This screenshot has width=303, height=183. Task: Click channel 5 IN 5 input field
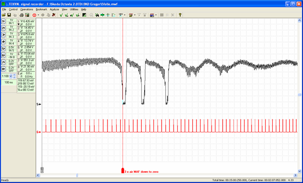pyautogui.click(x=11, y=50)
